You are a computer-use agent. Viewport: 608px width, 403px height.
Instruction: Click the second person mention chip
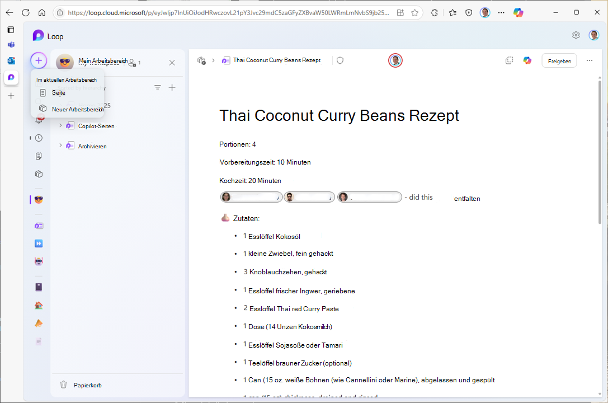(x=309, y=197)
